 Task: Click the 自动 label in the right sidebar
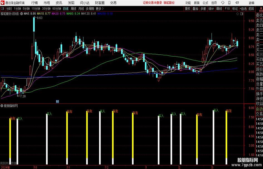tap(259, 109)
